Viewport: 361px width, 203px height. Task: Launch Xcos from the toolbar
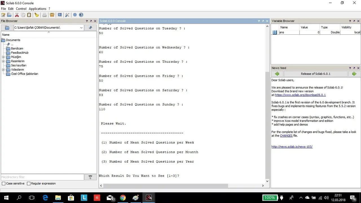tap(60, 15)
